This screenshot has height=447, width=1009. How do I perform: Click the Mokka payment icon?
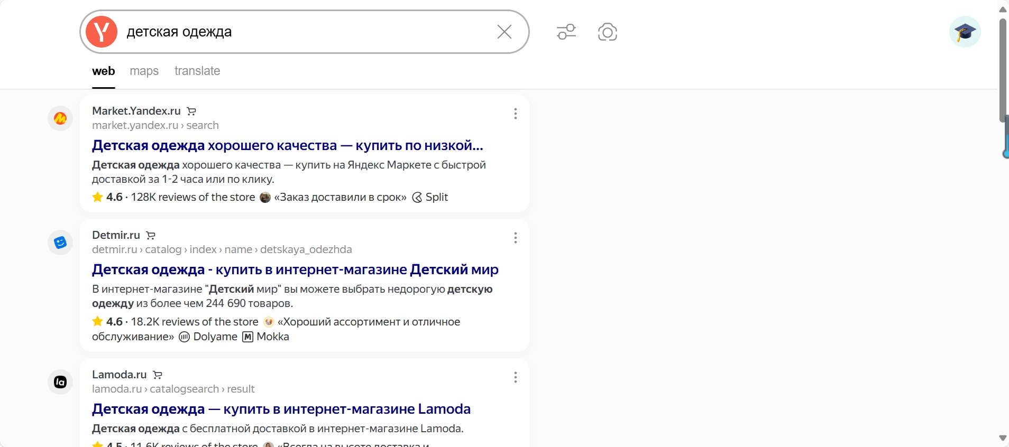point(247,337)
